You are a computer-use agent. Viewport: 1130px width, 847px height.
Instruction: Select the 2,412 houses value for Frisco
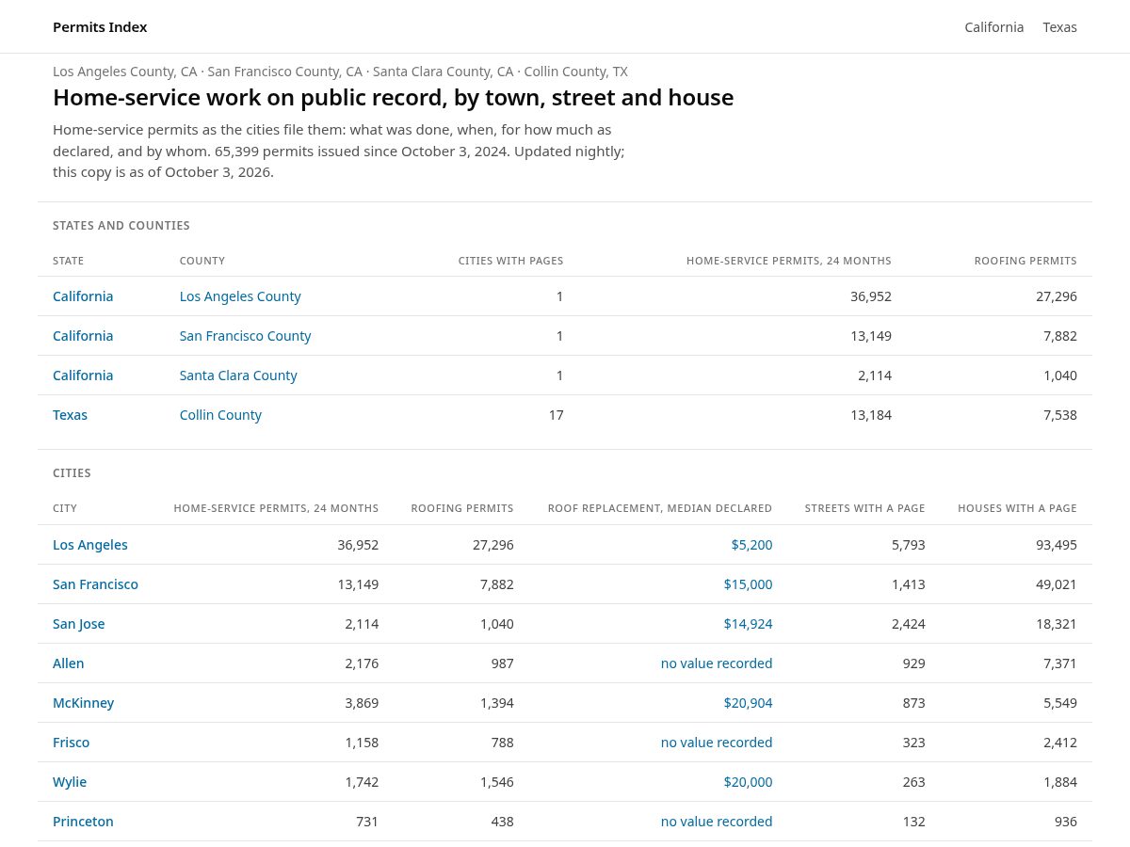[1060, 743]
